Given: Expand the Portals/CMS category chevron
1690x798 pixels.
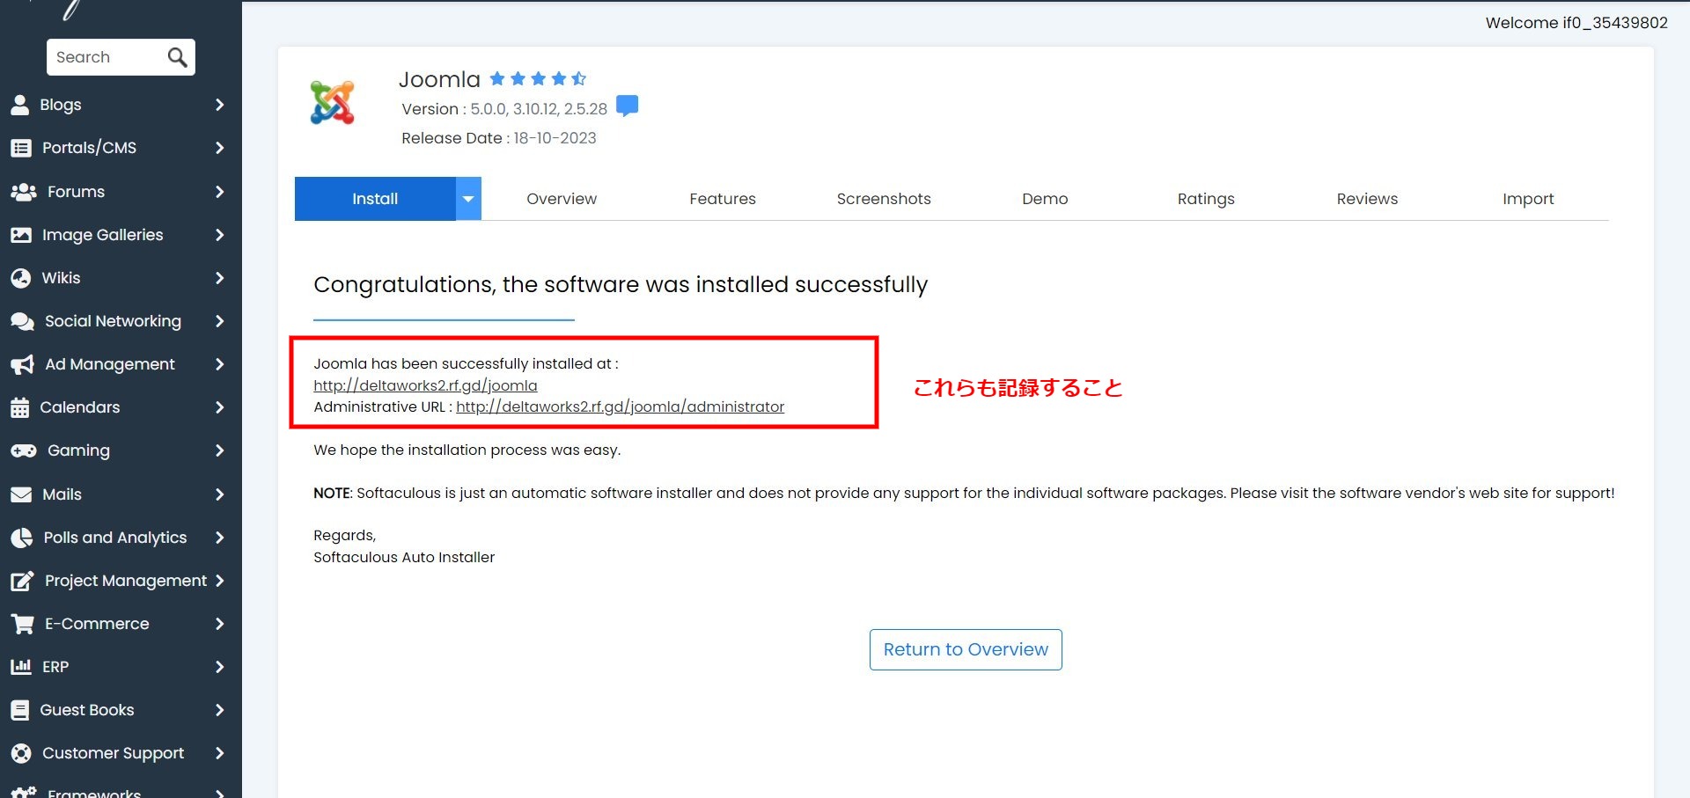Looking at the screenshot, I should (x=219, y=148).
